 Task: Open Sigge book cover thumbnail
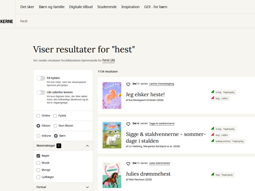click(x=112, y=135)
